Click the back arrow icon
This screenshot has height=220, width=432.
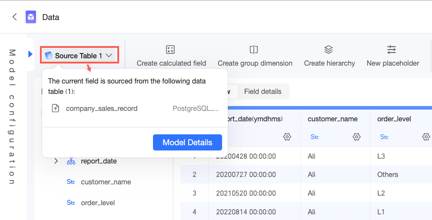point(15,17)
